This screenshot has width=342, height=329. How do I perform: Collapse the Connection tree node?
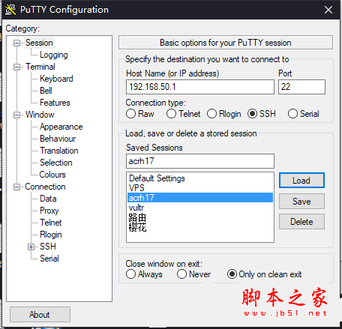pyautogui.click(x=16, y=187)
